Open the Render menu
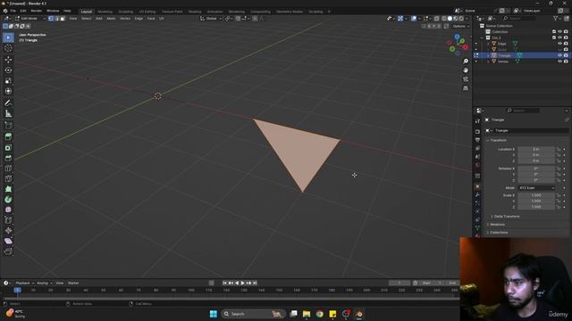 tap(36, 11)
